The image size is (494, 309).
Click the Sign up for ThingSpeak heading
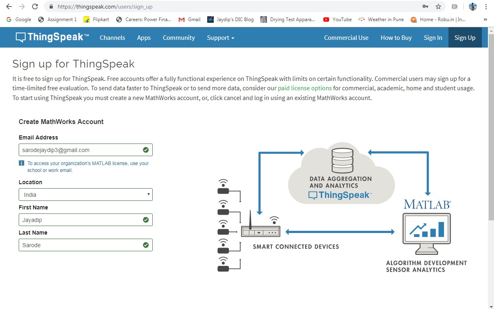(x=74, y=64)
